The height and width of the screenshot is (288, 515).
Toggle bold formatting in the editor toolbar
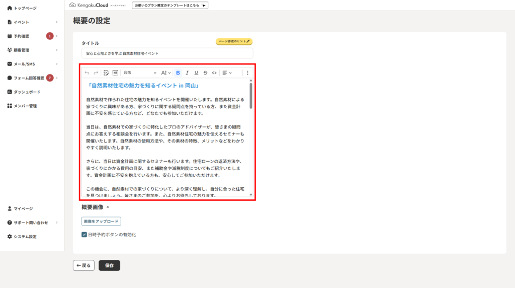178,73
